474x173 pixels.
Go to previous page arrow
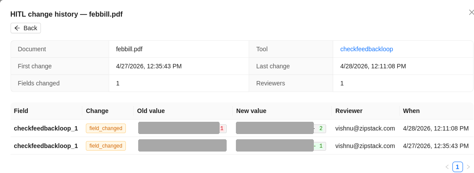(x=447, y=167)
